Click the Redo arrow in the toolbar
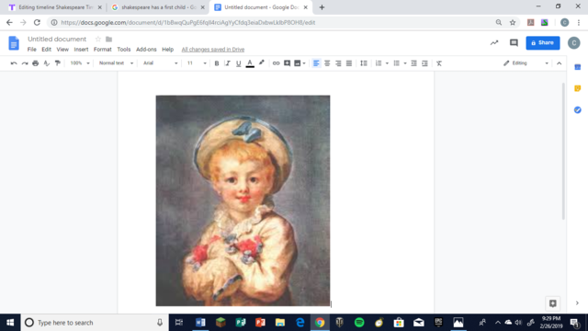This screenshot has width=588, height=331. coord(25,63)
